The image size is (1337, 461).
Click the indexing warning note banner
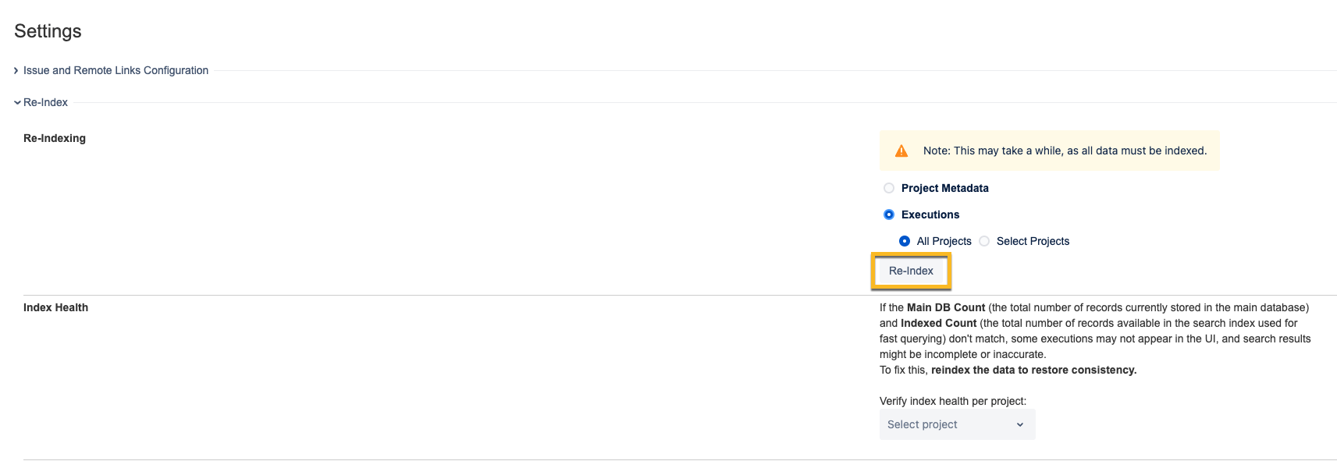point(1049,151)
